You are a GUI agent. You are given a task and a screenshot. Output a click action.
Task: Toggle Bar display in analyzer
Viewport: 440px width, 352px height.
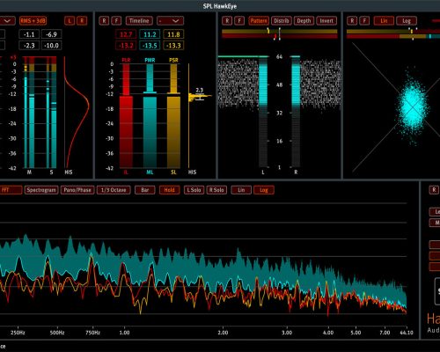click(x=145, y=190)
